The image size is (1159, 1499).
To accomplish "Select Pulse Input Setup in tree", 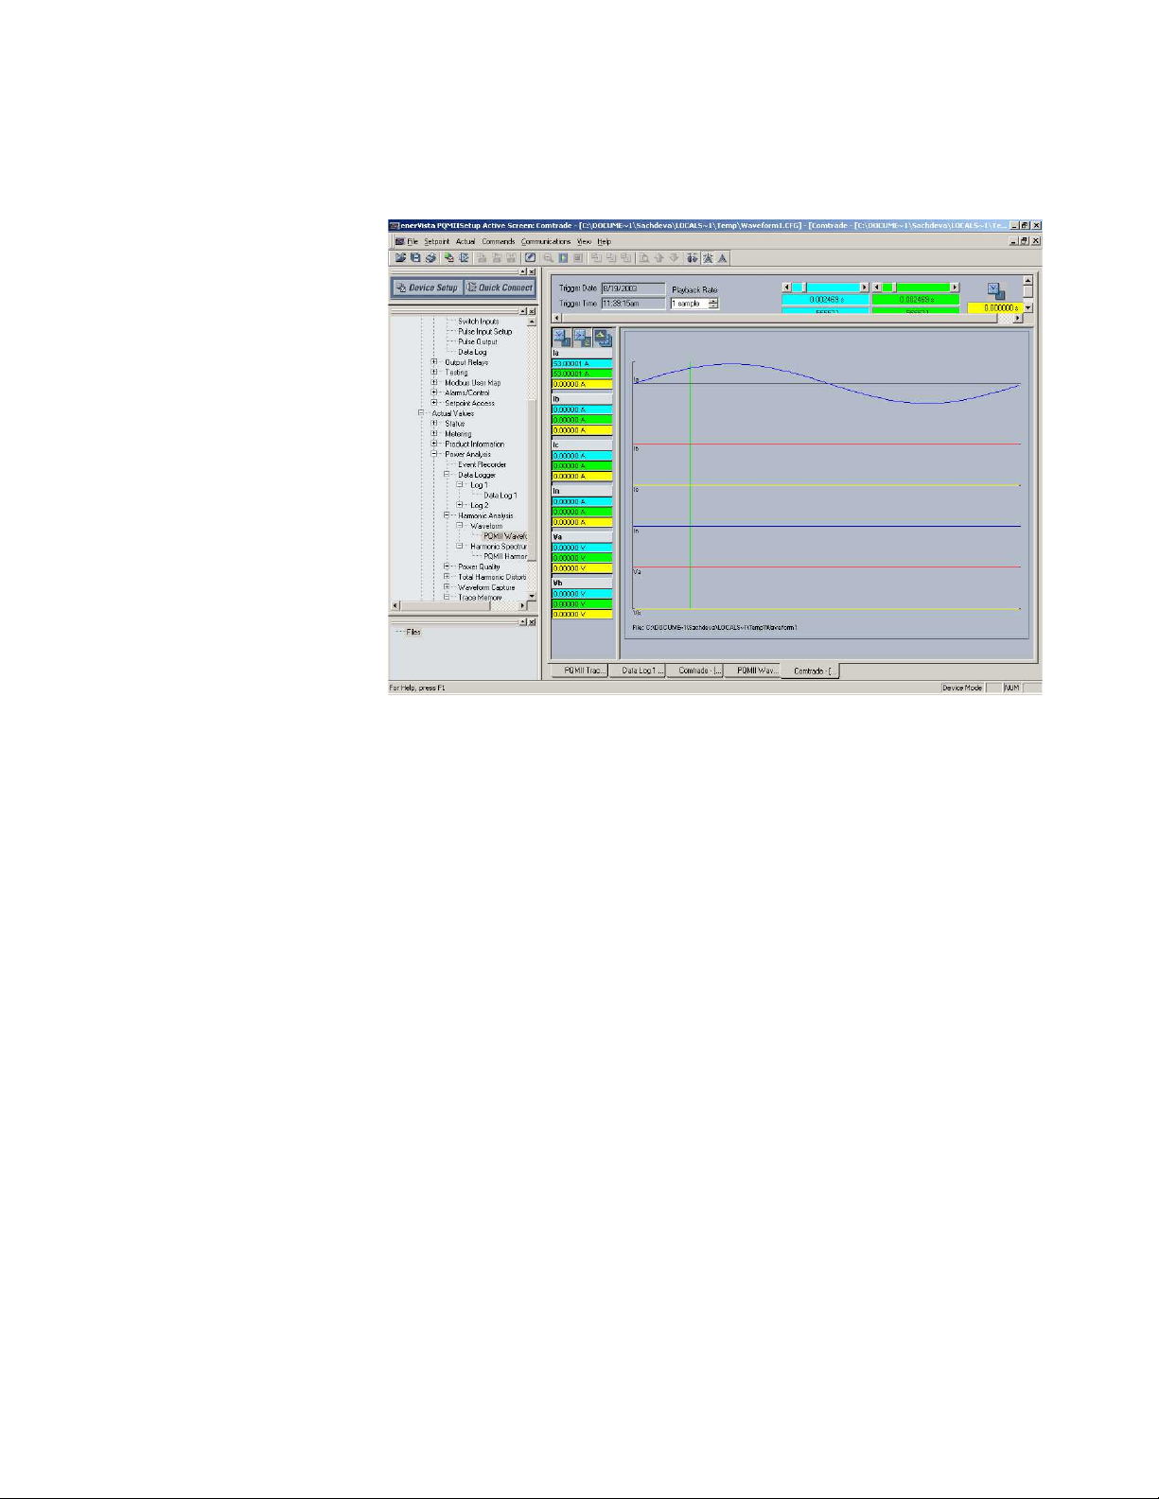I will [x=484, y=332].
